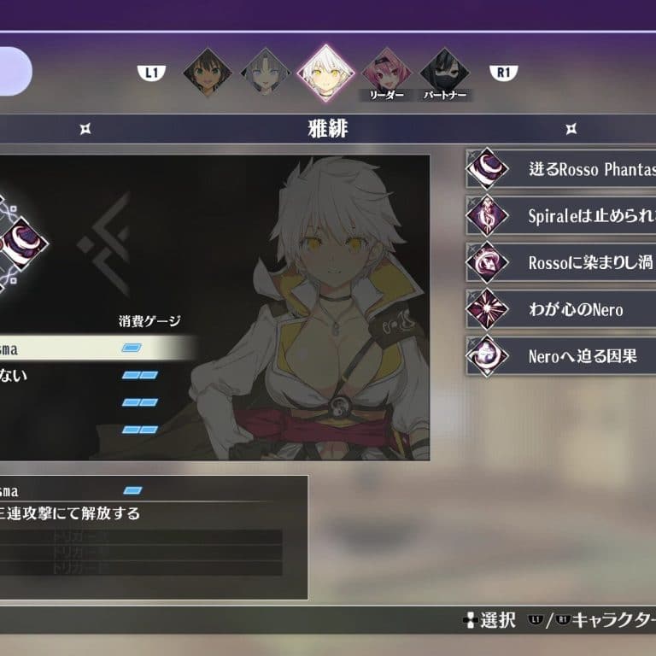Image resolution: width=656 pixels, height=656 pixels.
Task: Click the Neroへ迫る因果 skill icon
Action: (x=487, y=356)
